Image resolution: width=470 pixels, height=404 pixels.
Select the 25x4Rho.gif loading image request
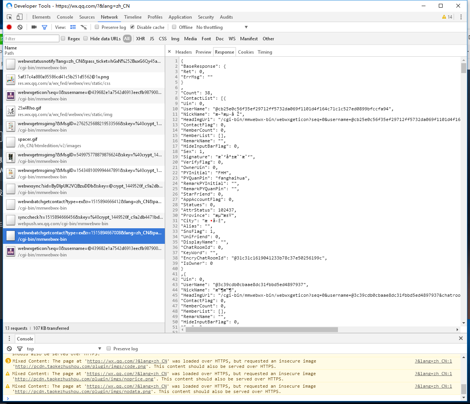pyautogui.click(x=84, y=111)
